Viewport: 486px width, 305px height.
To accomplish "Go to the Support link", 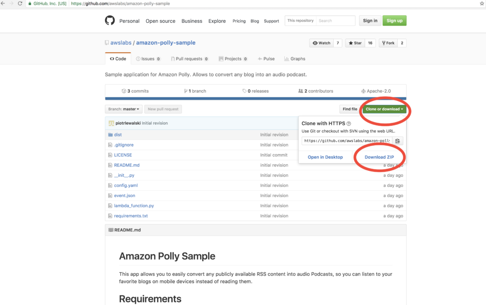I will 271,21.
